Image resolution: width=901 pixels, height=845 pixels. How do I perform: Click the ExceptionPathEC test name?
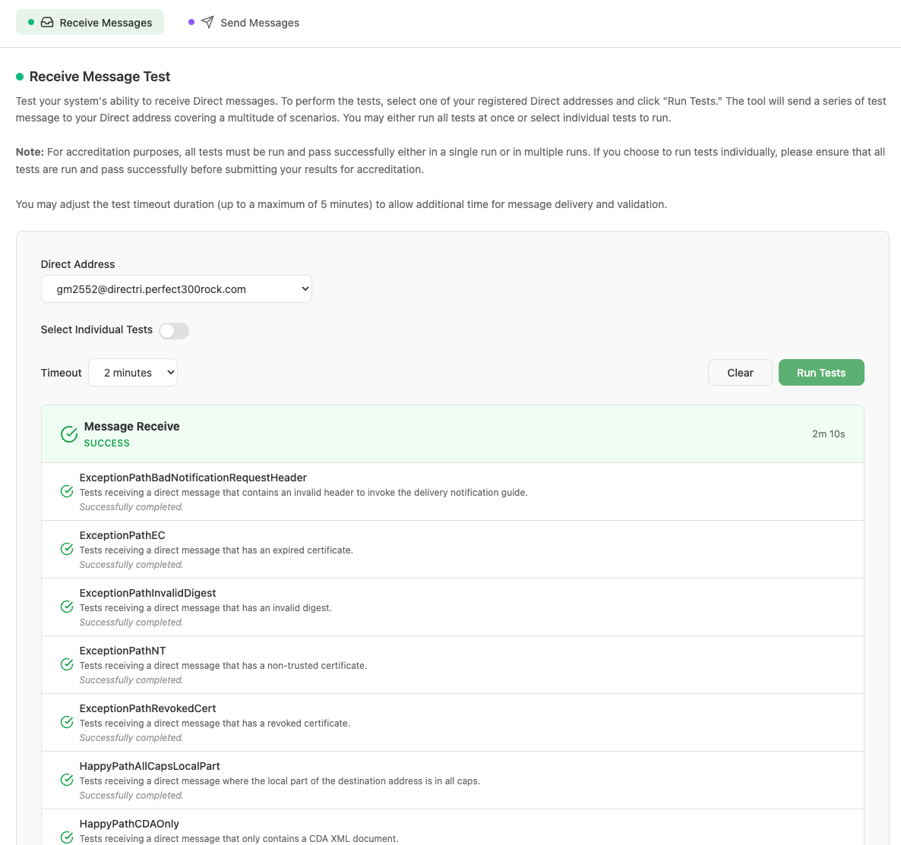pyautogui.click(x=122, y=535)
